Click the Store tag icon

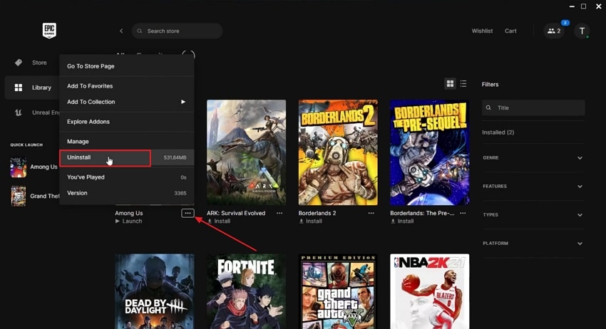pos(18,63)
